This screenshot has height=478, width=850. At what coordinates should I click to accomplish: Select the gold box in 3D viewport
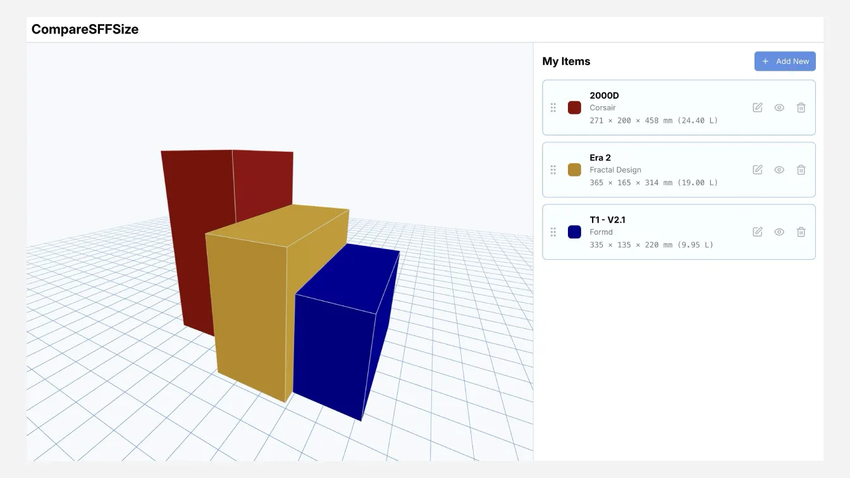(250, 310)
